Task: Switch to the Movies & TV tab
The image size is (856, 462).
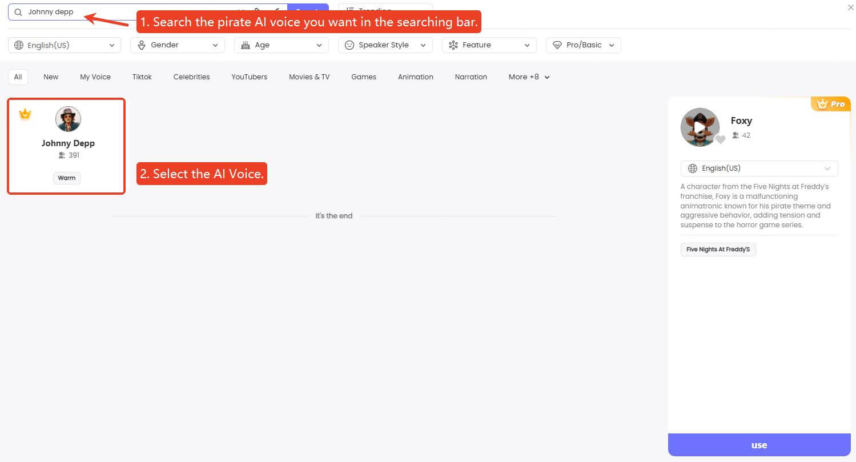Action: (309, 77)
